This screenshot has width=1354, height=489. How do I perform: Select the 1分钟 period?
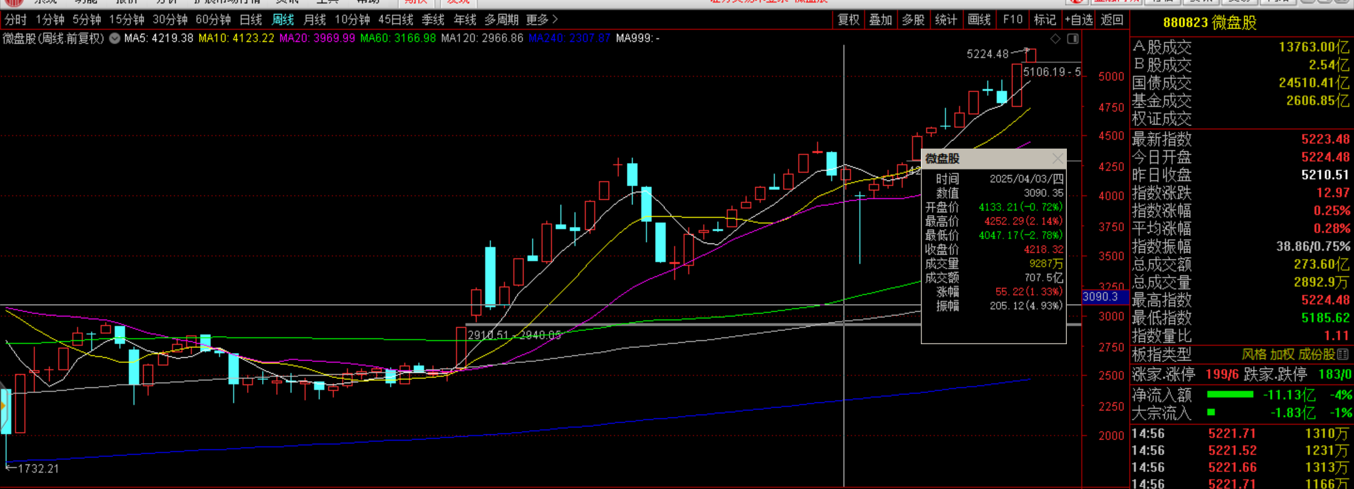click(50, 20)
